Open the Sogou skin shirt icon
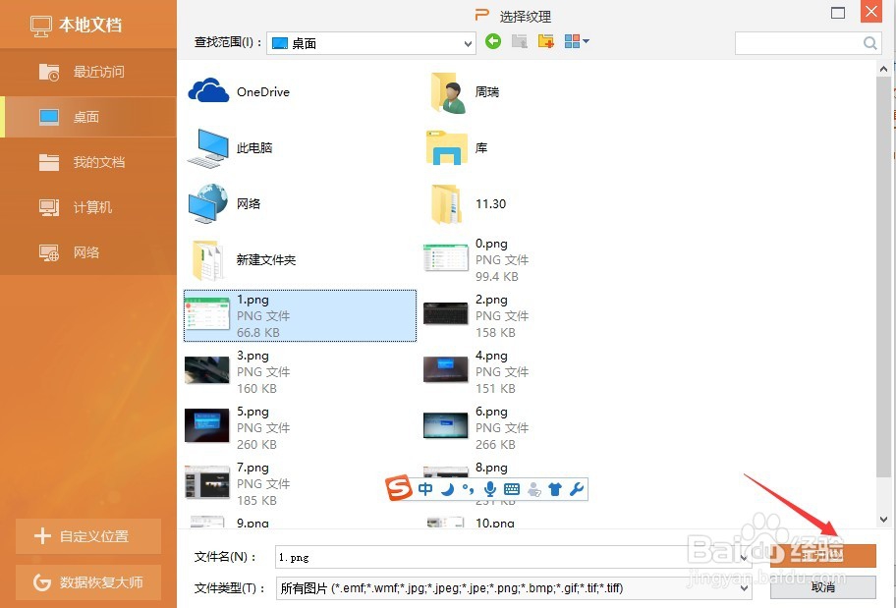Viewport: 896px width, 608px height. click(x=555, y=489)
